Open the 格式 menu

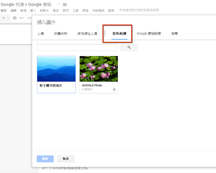tap(56, 10)
